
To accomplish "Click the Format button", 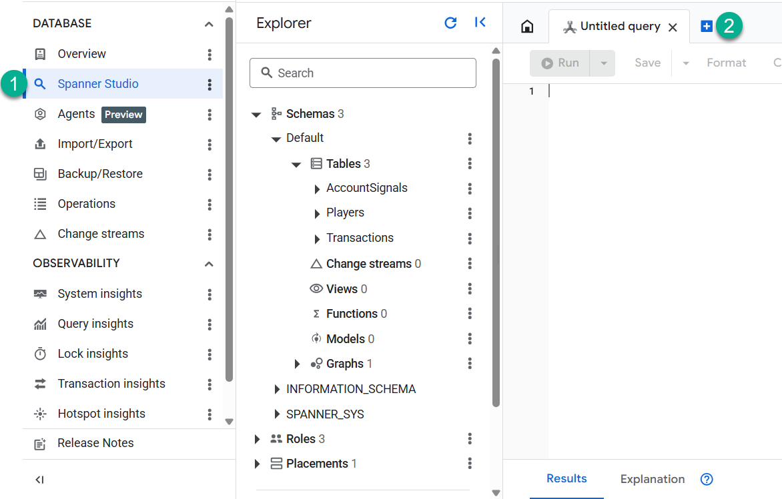I will 726,62.
